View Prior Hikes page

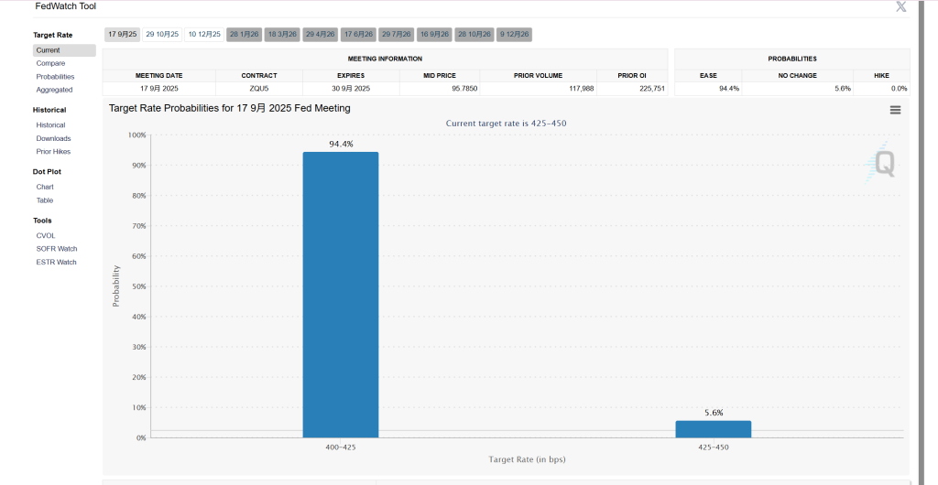53,151
